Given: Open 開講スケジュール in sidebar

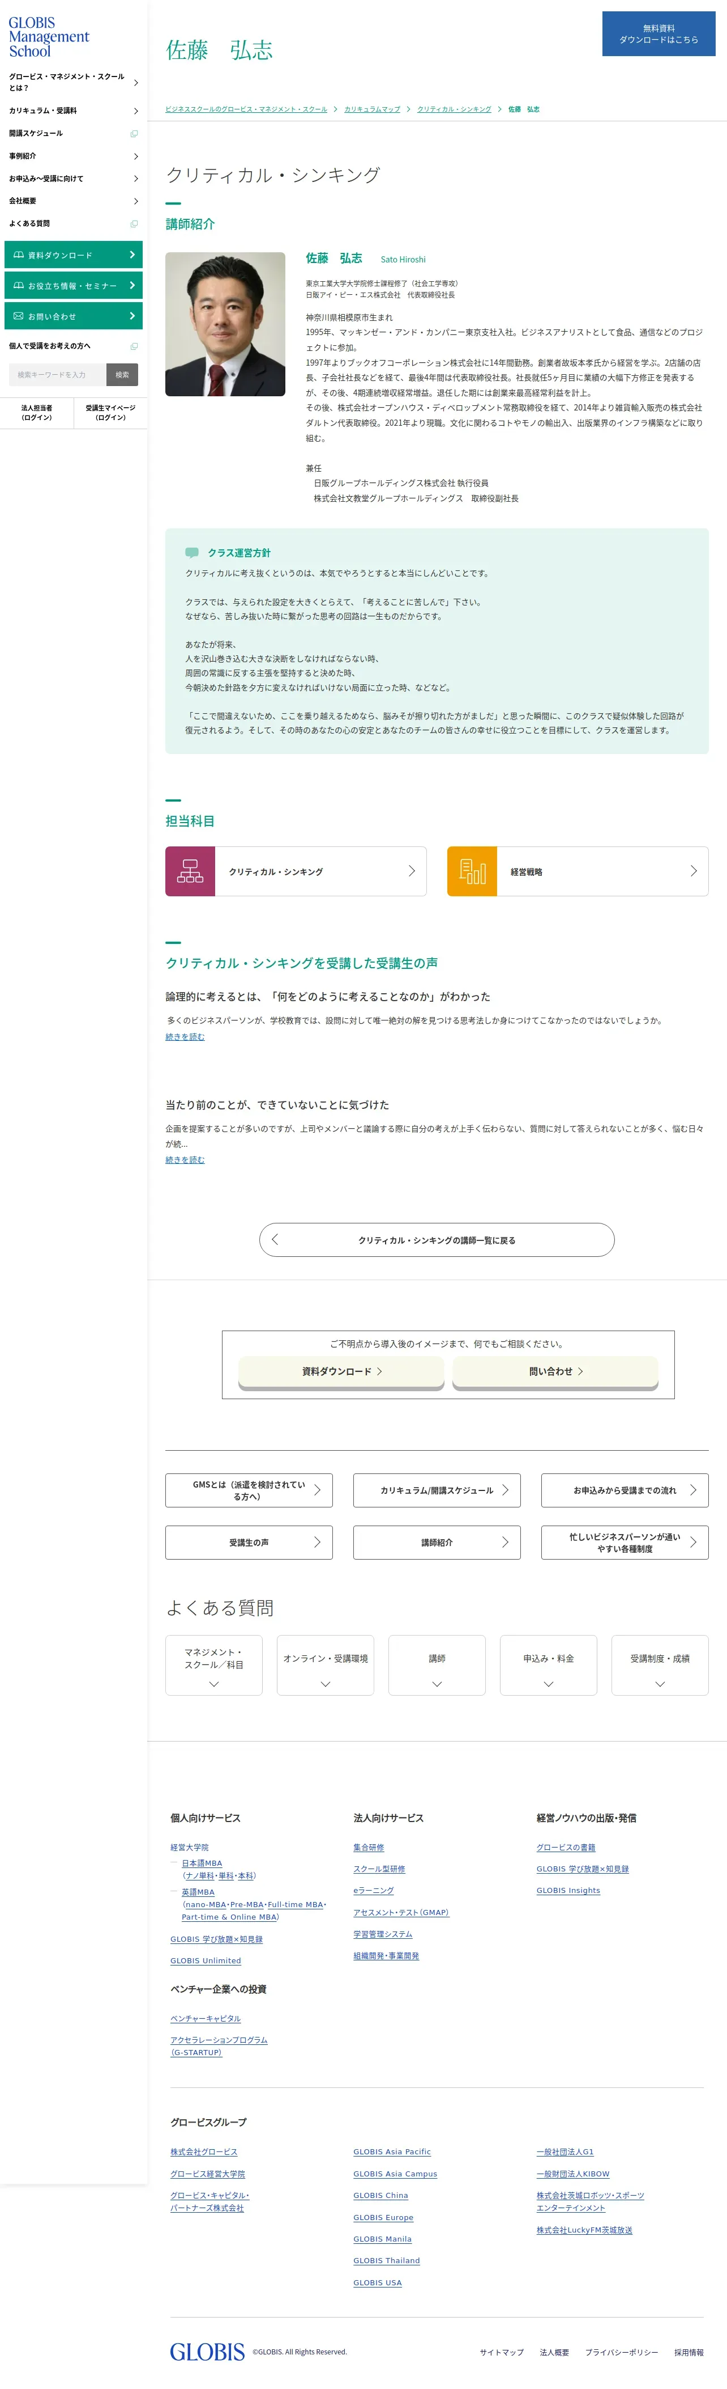Looking at the screenshot, I should pyautogui.click(x=73, y=134).
